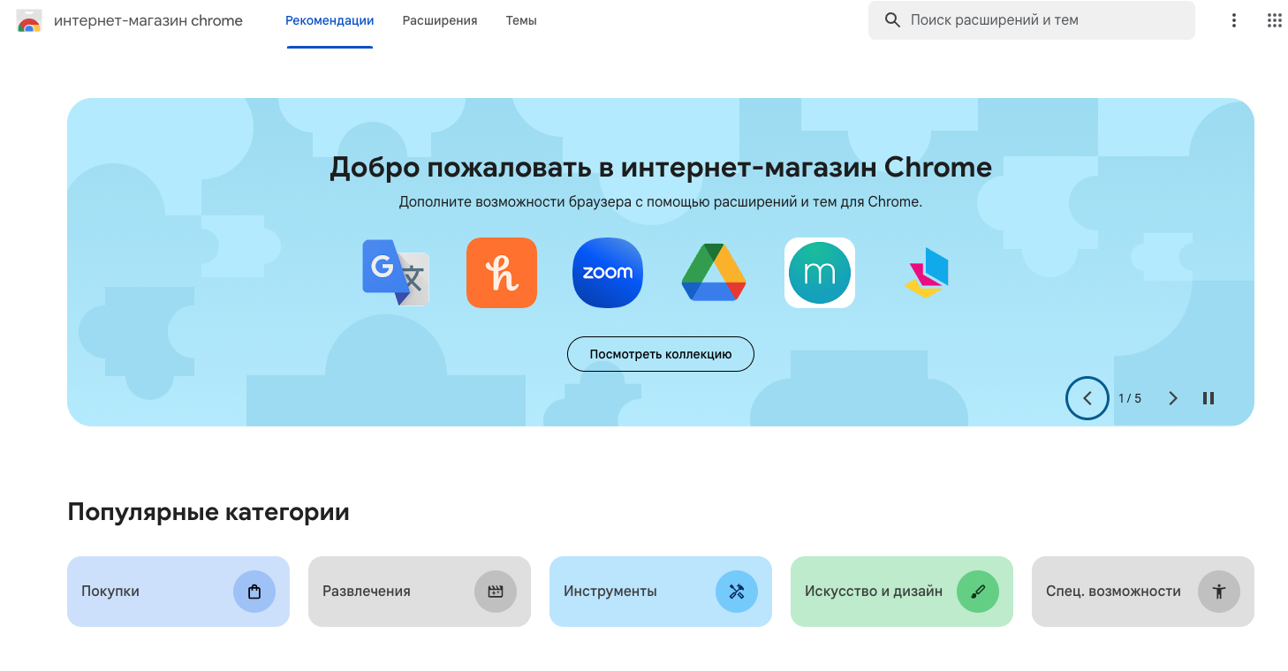Click the Chrome Web Store logo icon
The height and width of the screenshot is (671, 1288).
point(29,20)
